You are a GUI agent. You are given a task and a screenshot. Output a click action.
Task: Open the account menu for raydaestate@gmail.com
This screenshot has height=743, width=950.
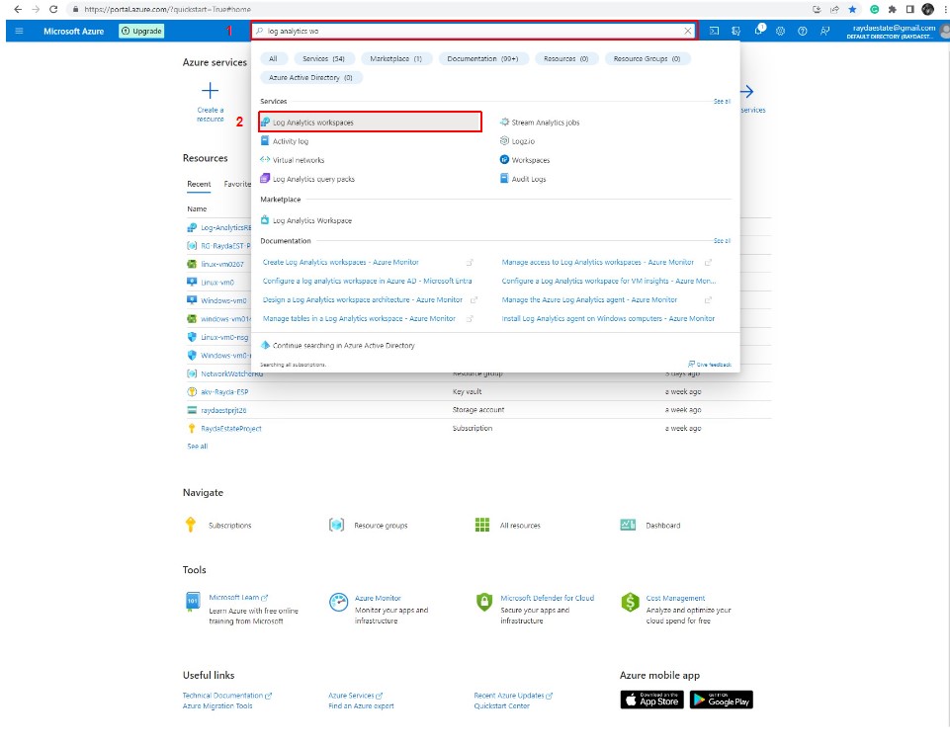pos(896,32)
